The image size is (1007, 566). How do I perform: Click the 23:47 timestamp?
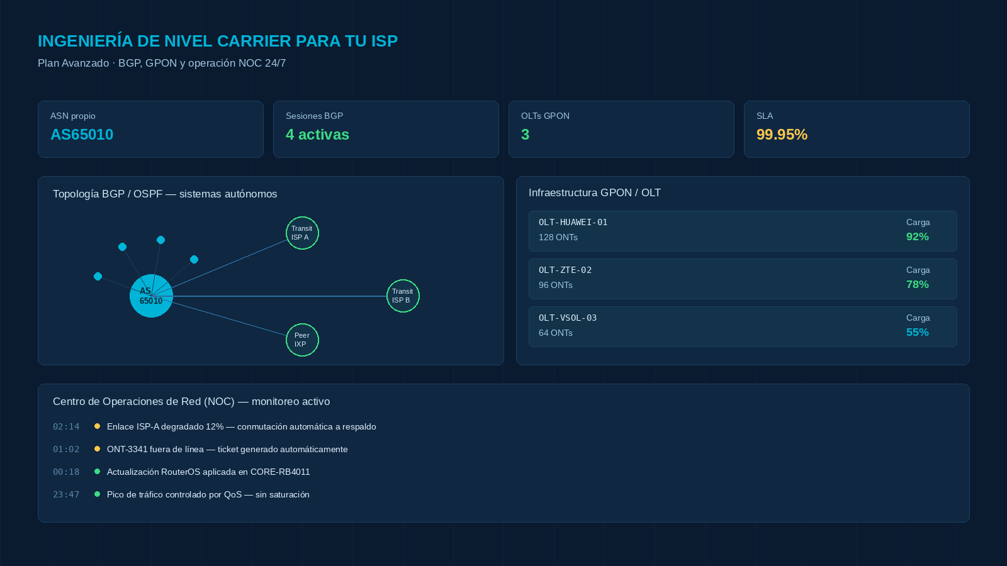pyautogui.click(x=66, y=494)
